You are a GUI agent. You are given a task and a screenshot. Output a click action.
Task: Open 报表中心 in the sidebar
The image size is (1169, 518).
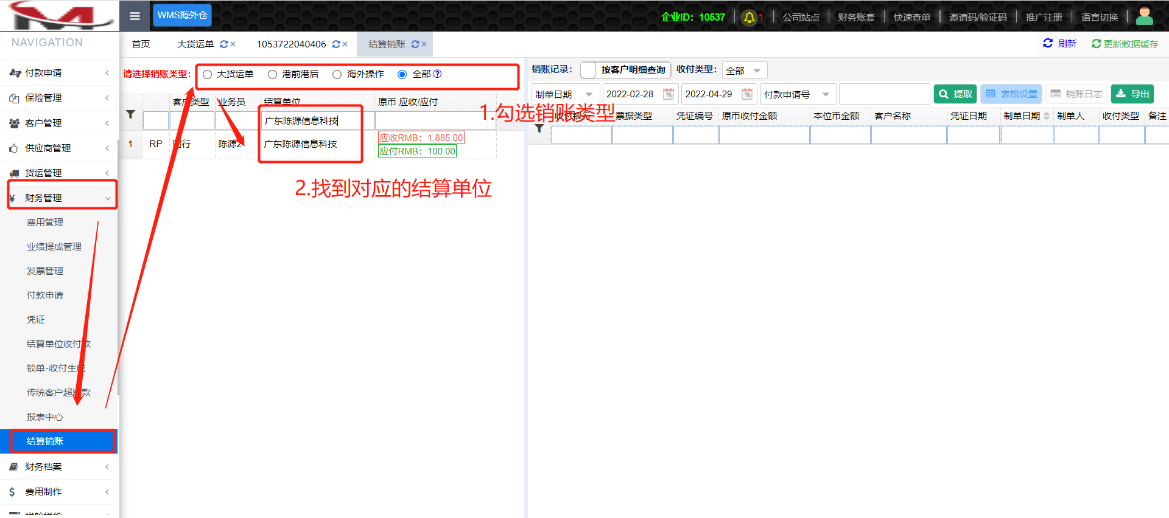[x=45, y=417]
